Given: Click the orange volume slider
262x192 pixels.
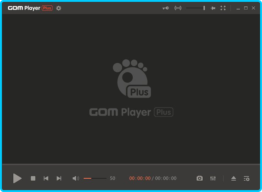Looking at the screenshot, I should click(x=95, y=178).
